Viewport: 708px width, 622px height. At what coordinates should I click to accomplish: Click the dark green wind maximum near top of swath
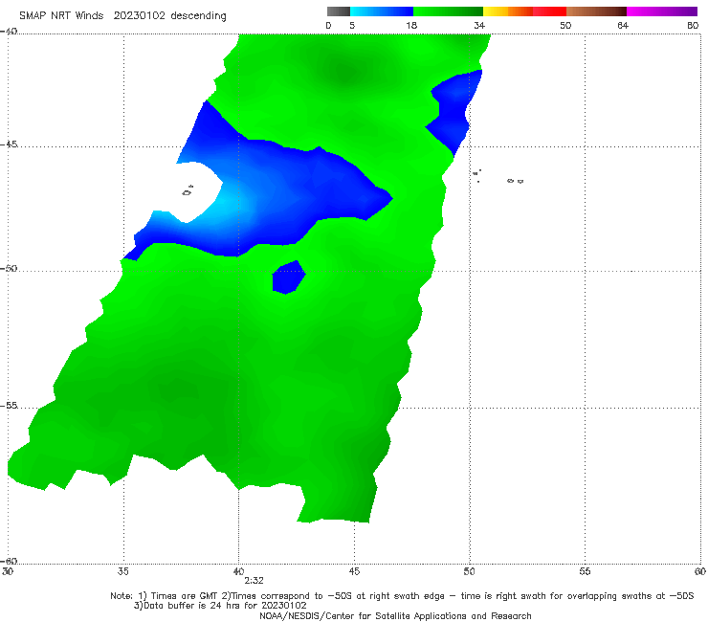(x=345, y=73)
